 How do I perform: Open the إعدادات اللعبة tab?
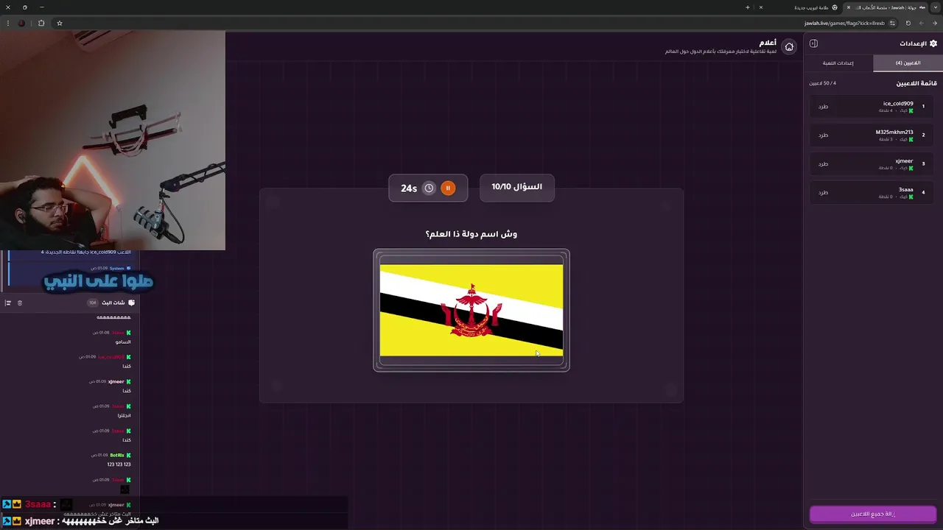point(838,63)
